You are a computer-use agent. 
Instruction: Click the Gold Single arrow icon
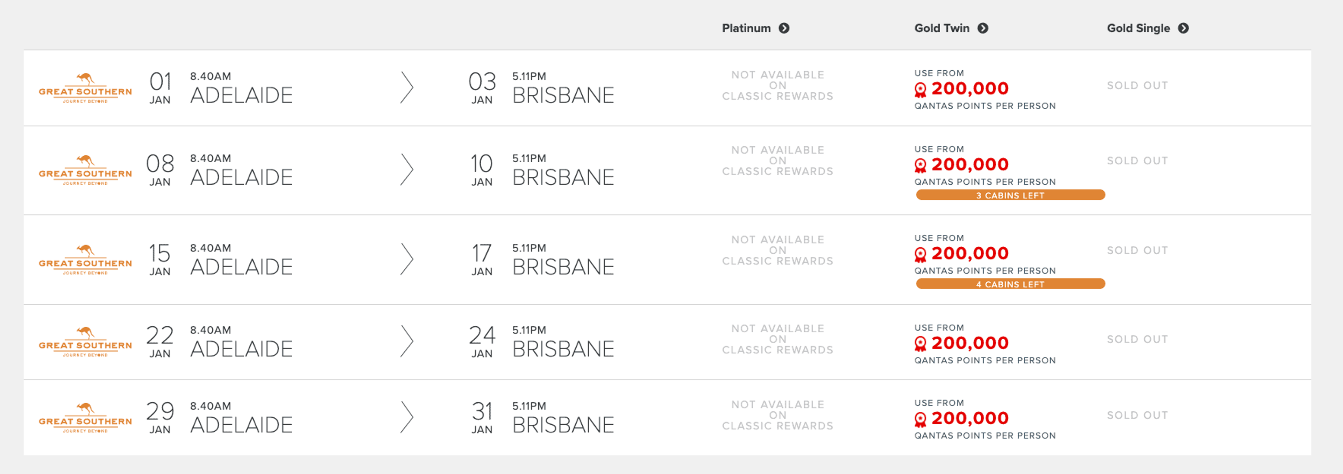point(1183,28)
